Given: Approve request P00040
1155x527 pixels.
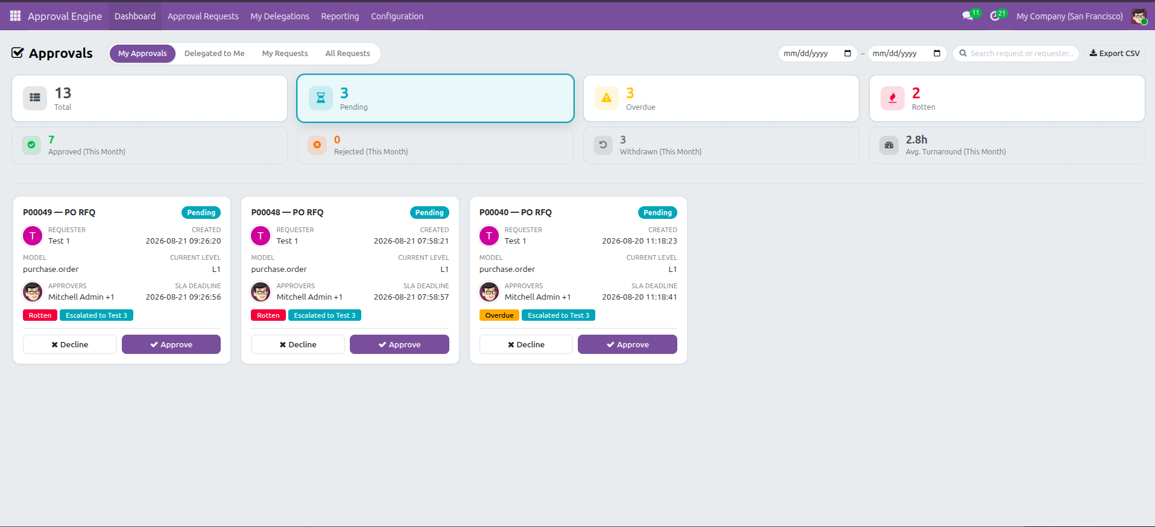Looking at the screenshot, I should (x=627, y=344).
